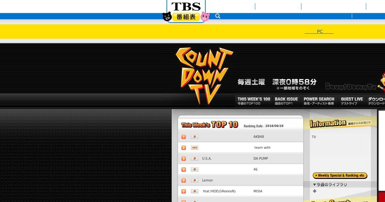Click rank 1 badge icon
This screenshot has height=202, width=385.
pyautogui.click(x=184, y=137)
